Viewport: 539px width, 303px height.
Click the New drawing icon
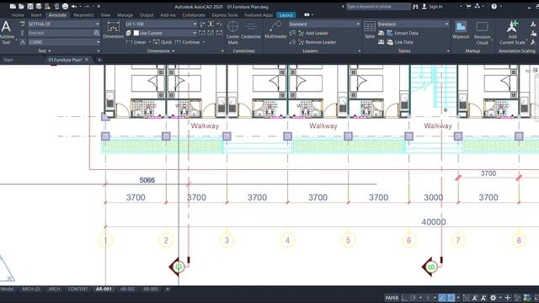pyautogui.click(x=13, y=7)
